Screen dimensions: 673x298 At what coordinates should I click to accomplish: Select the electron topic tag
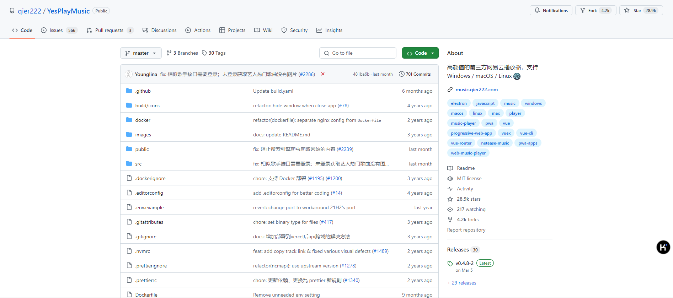tap(459, 103)
